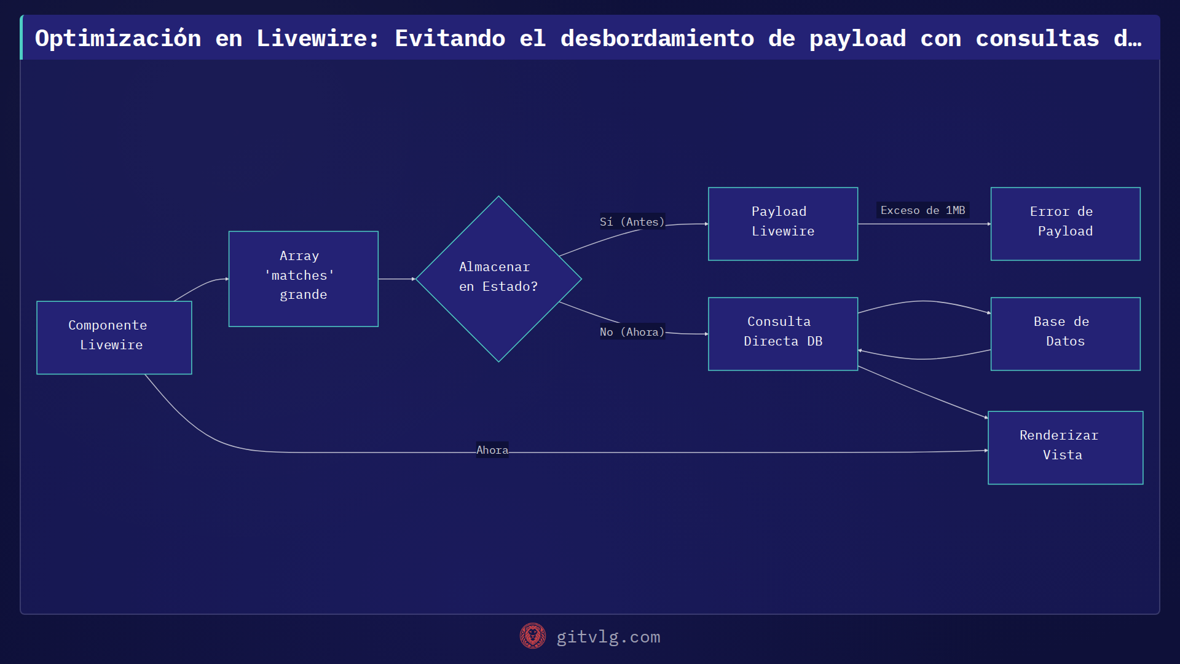Select the Array 'matches' grande node
Image resolution: width=1180 pixels, height=664 pixels.
[304, 279]
